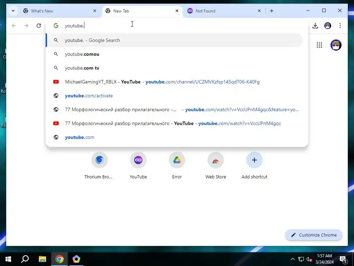The height and width of the screenshot is (266, 354).
Task: Open the Web Store shortcut
Action: [216, 165]
